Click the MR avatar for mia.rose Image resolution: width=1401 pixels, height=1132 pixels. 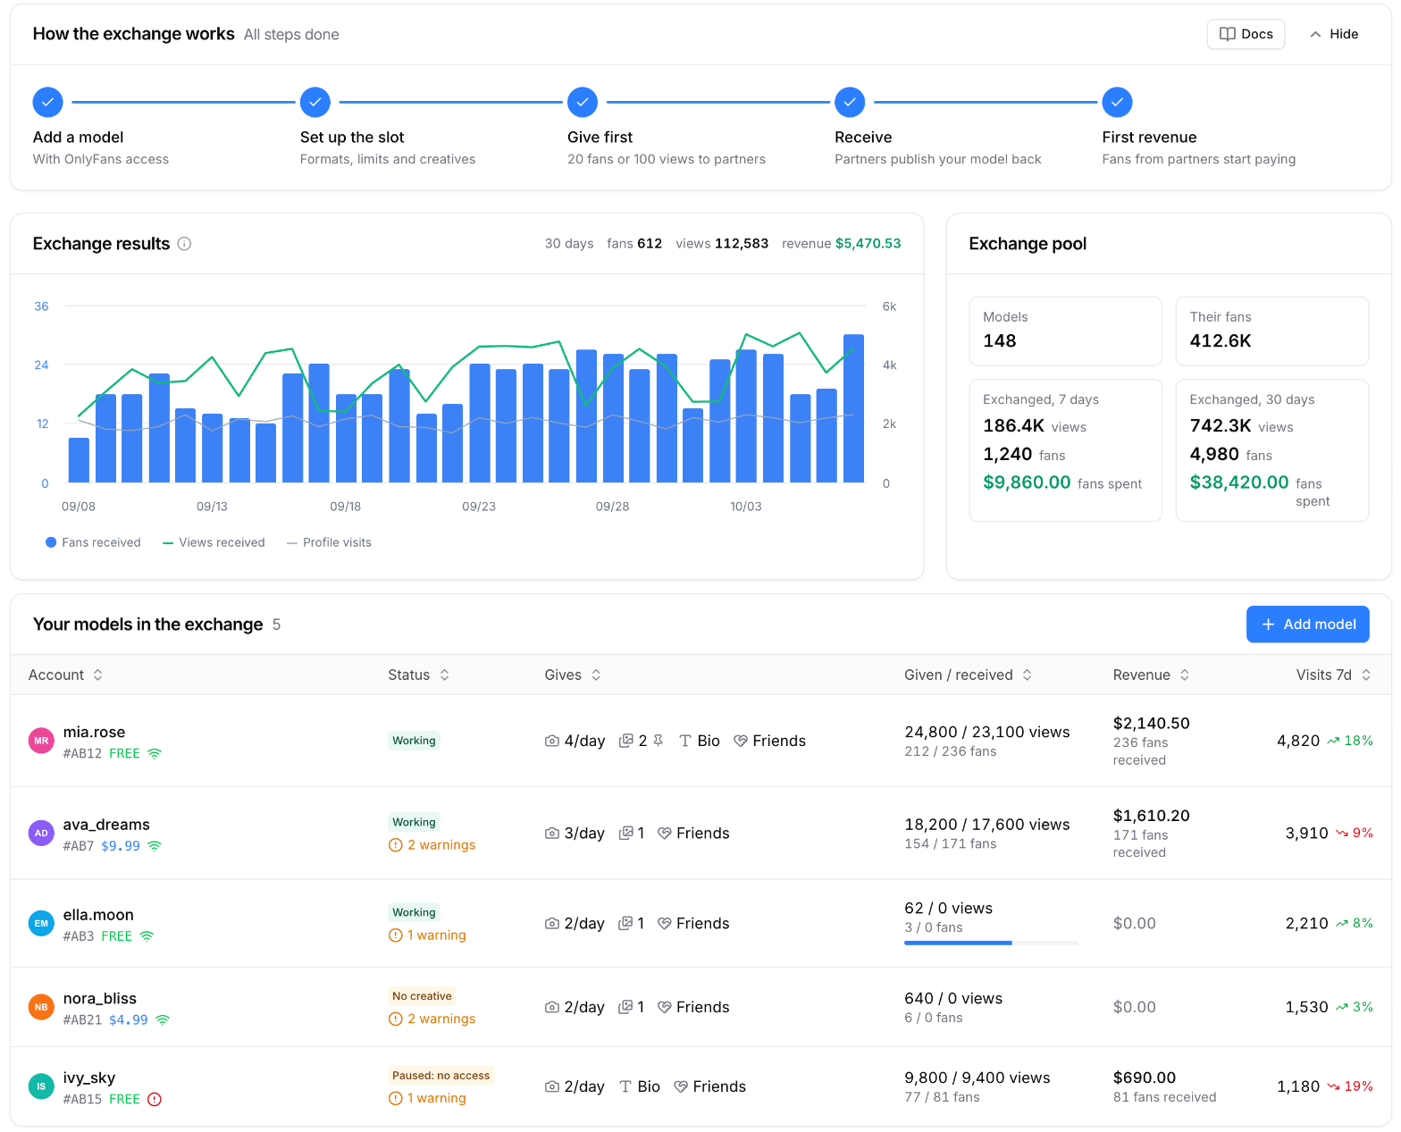click(x=41, y=741)
